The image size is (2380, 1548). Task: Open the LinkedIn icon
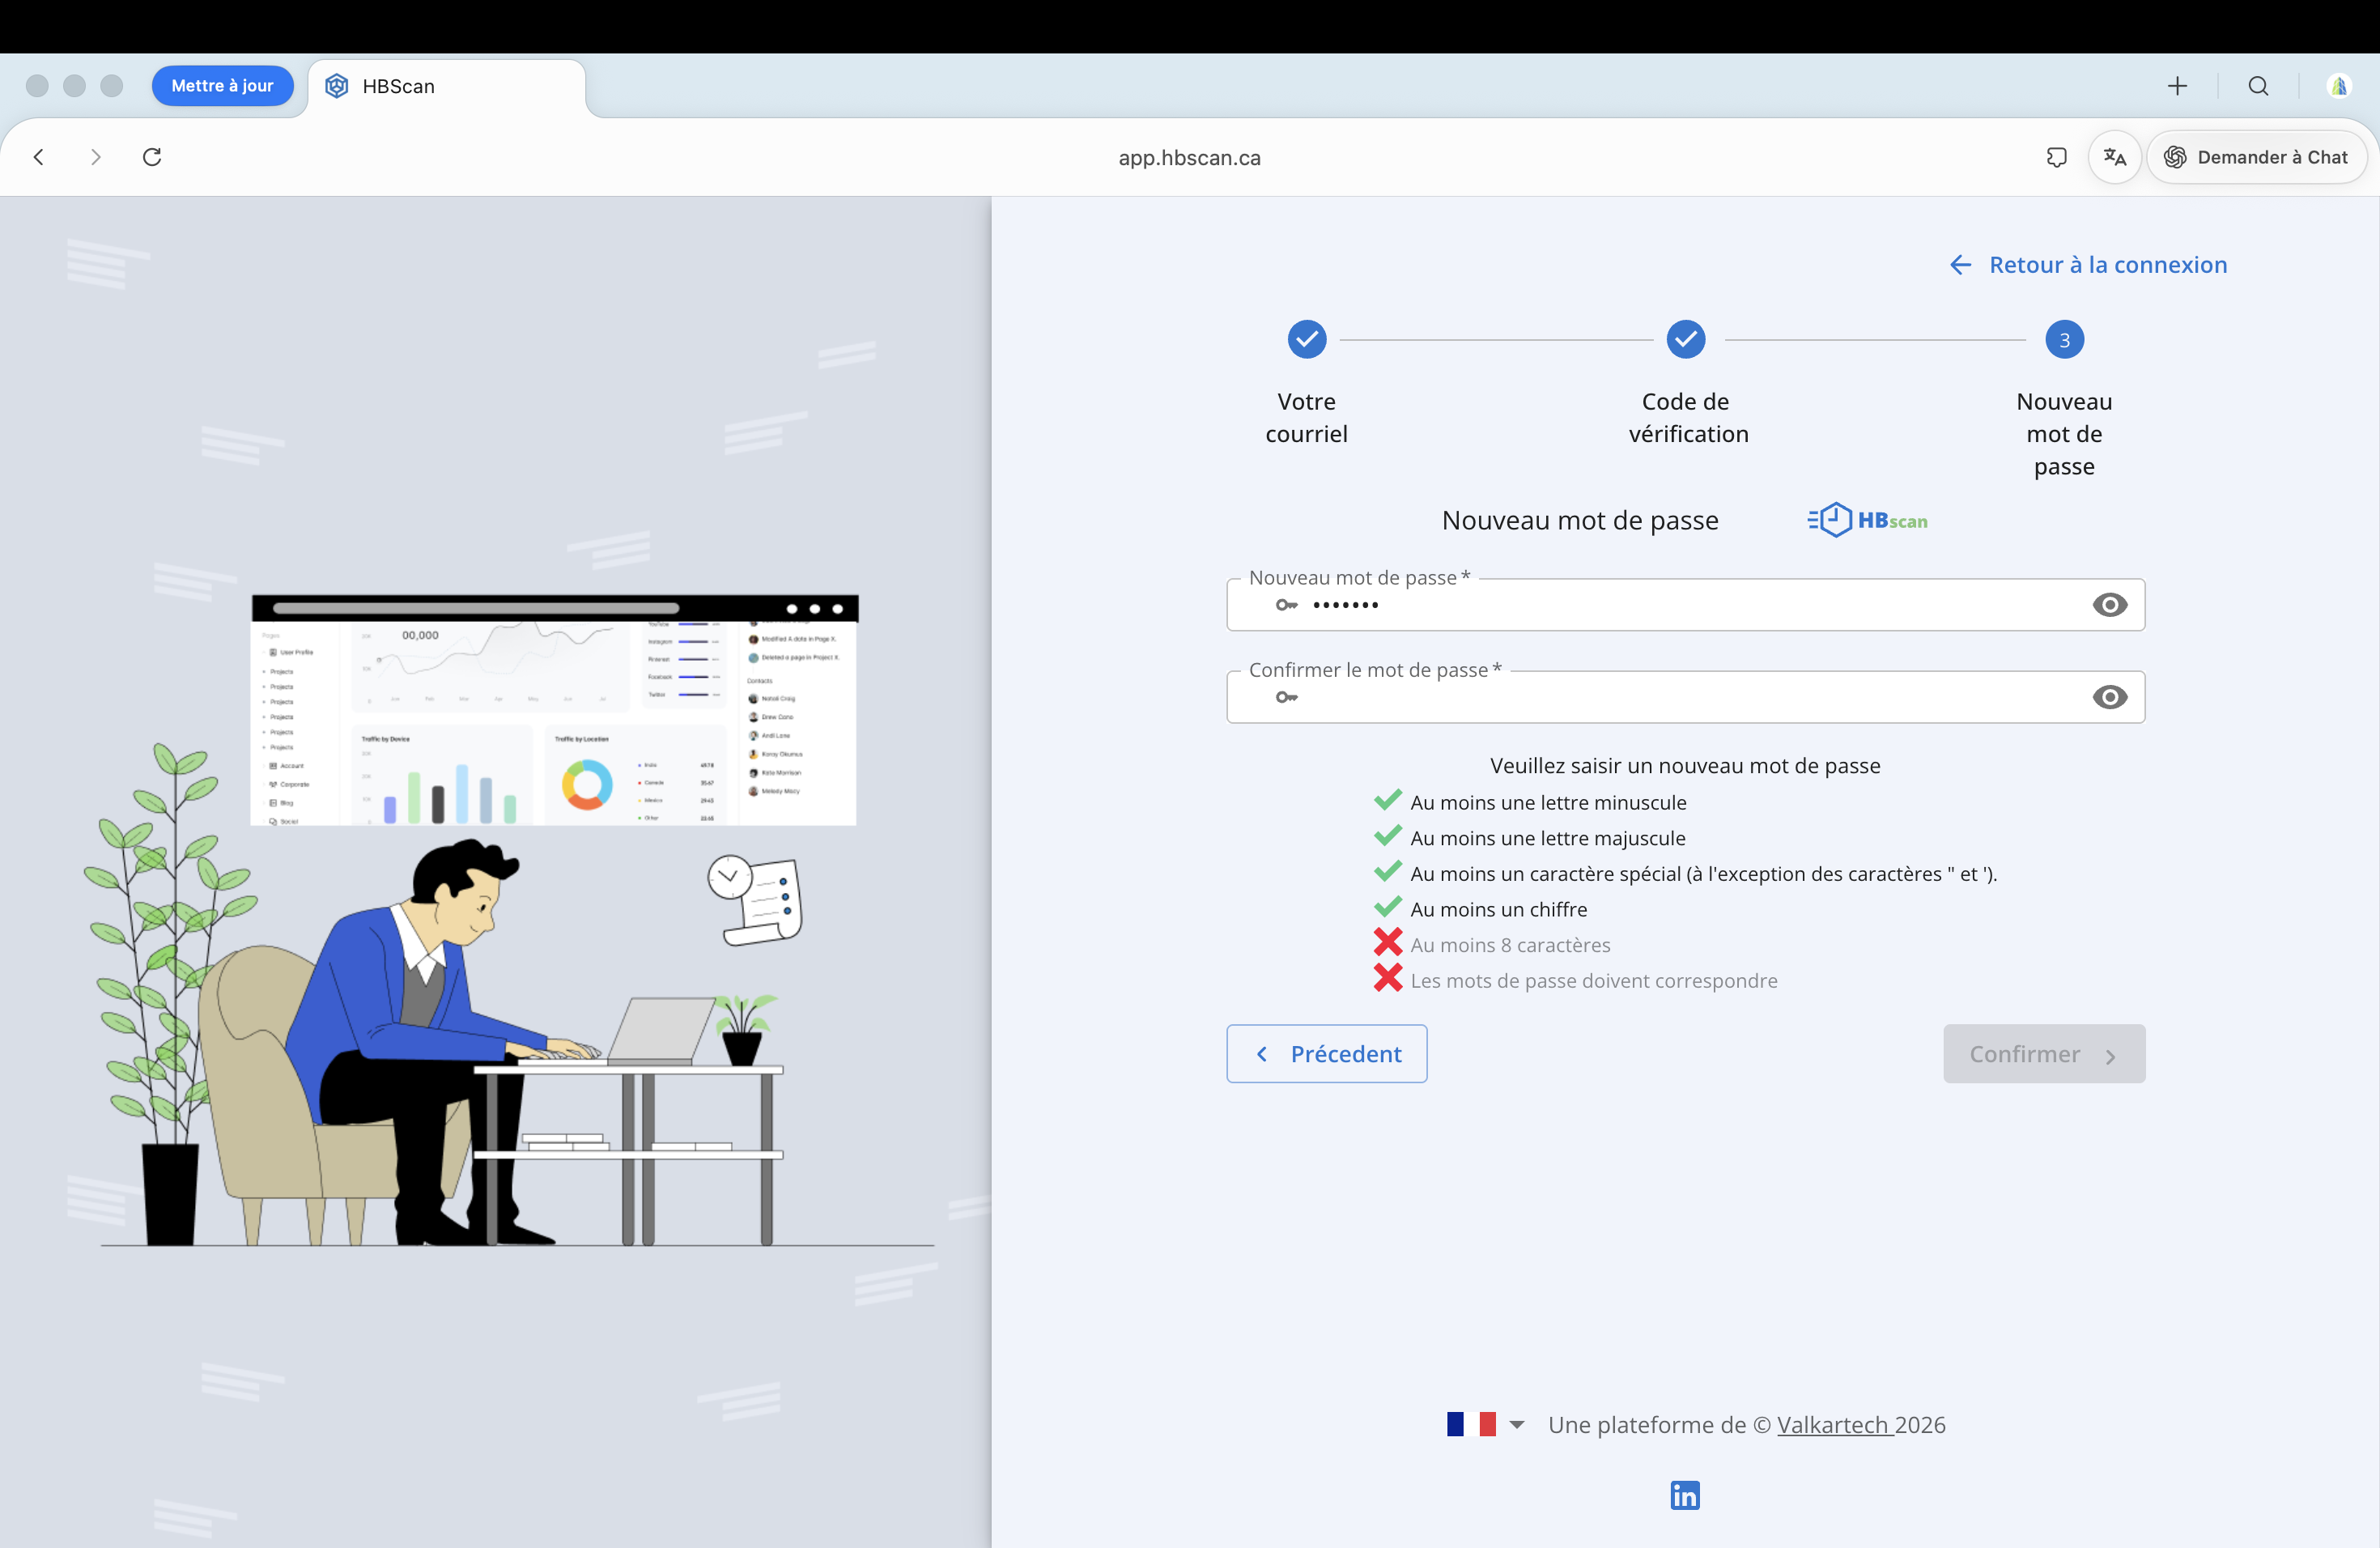[x=1684, y=1495]
